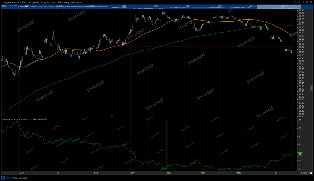Click the Optuma logo
The height and width of the screenshot is (181, 314).
point(9,178)
